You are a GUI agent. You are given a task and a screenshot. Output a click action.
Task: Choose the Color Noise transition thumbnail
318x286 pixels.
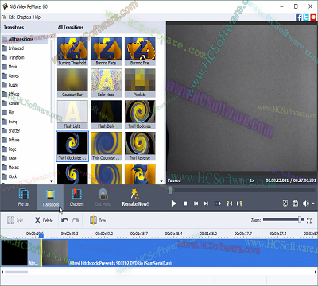[x=107, y=83]
